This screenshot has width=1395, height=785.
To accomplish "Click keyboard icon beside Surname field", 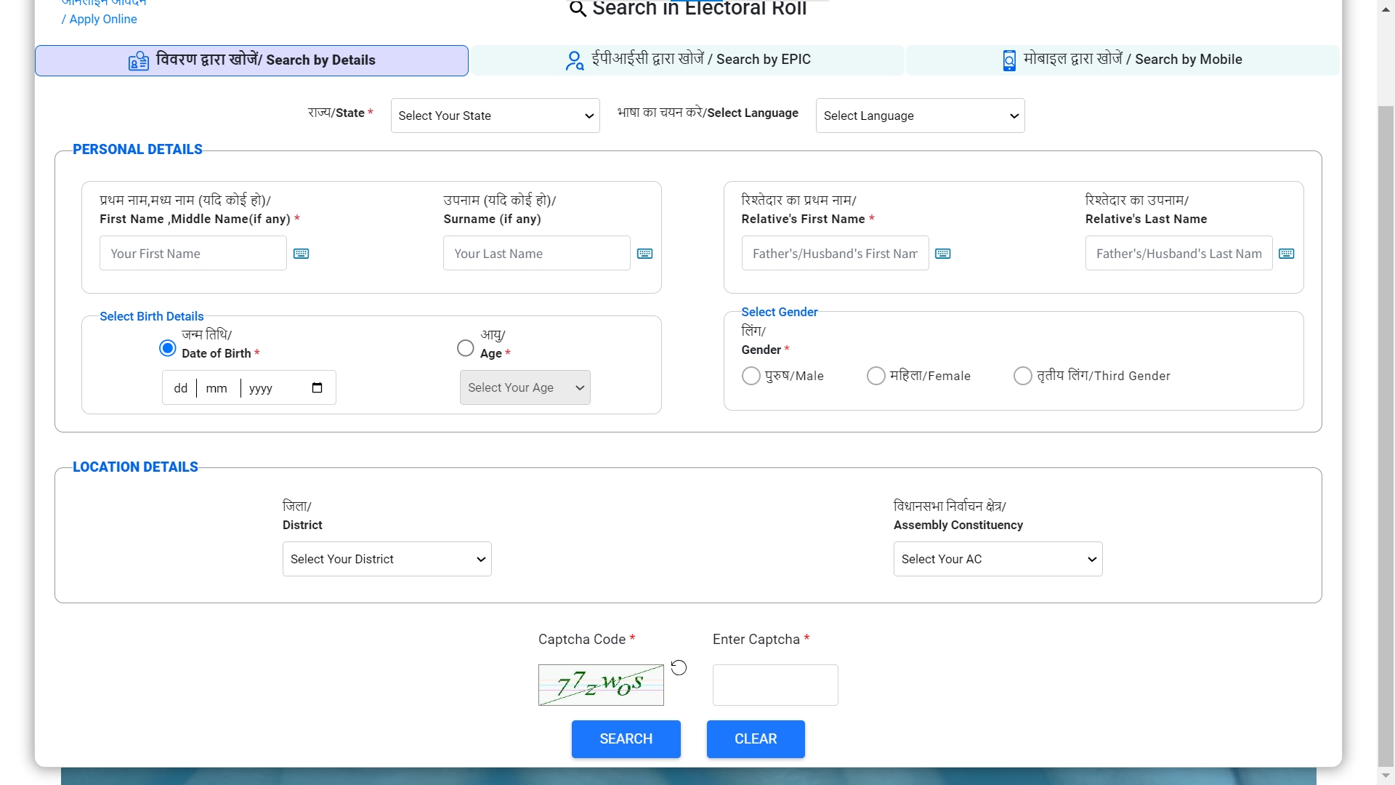I will pos(644,254).
